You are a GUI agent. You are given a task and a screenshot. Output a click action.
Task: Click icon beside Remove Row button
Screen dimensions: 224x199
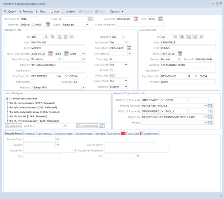(x=102, y=126)
